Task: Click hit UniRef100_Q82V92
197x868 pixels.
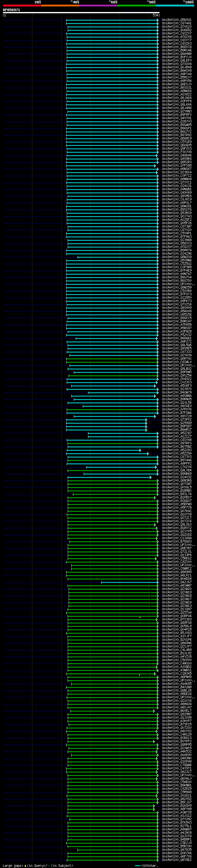Action: click(x=176, y=799)
